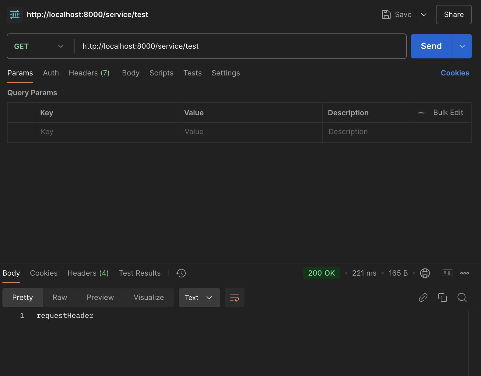The height and width of the screenshot is (376, 481).
Task: Click the HTTP request type icon
Action: point(15,15)
